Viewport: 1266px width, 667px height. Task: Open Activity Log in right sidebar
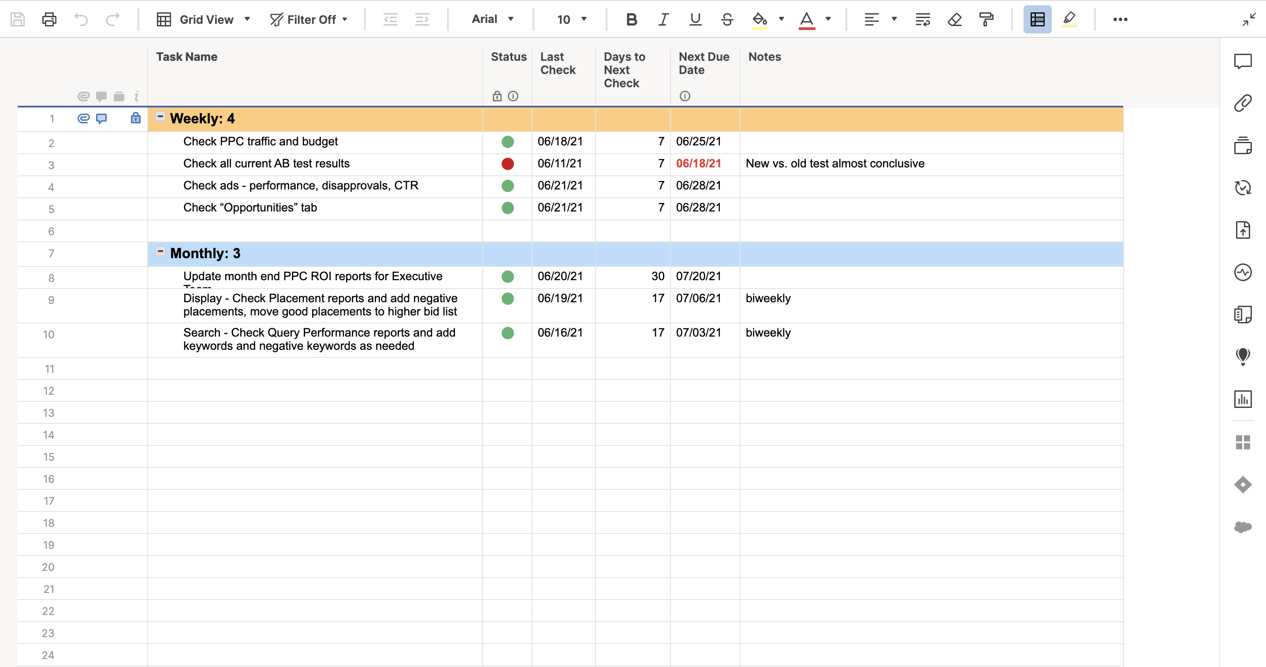tap(1242, 272)
